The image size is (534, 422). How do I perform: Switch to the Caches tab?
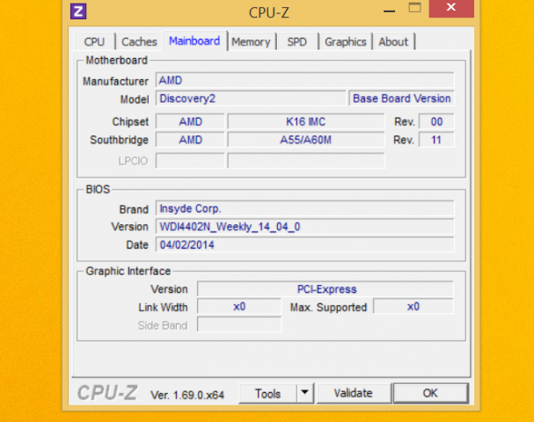click(x=139, y=41)
